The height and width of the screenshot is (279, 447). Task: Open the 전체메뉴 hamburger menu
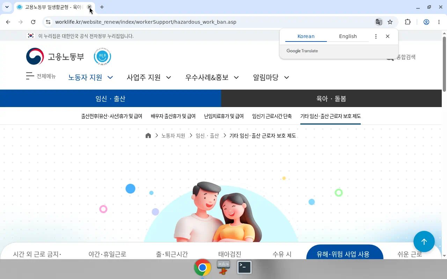pyautogui.click(x=41, y=76)
